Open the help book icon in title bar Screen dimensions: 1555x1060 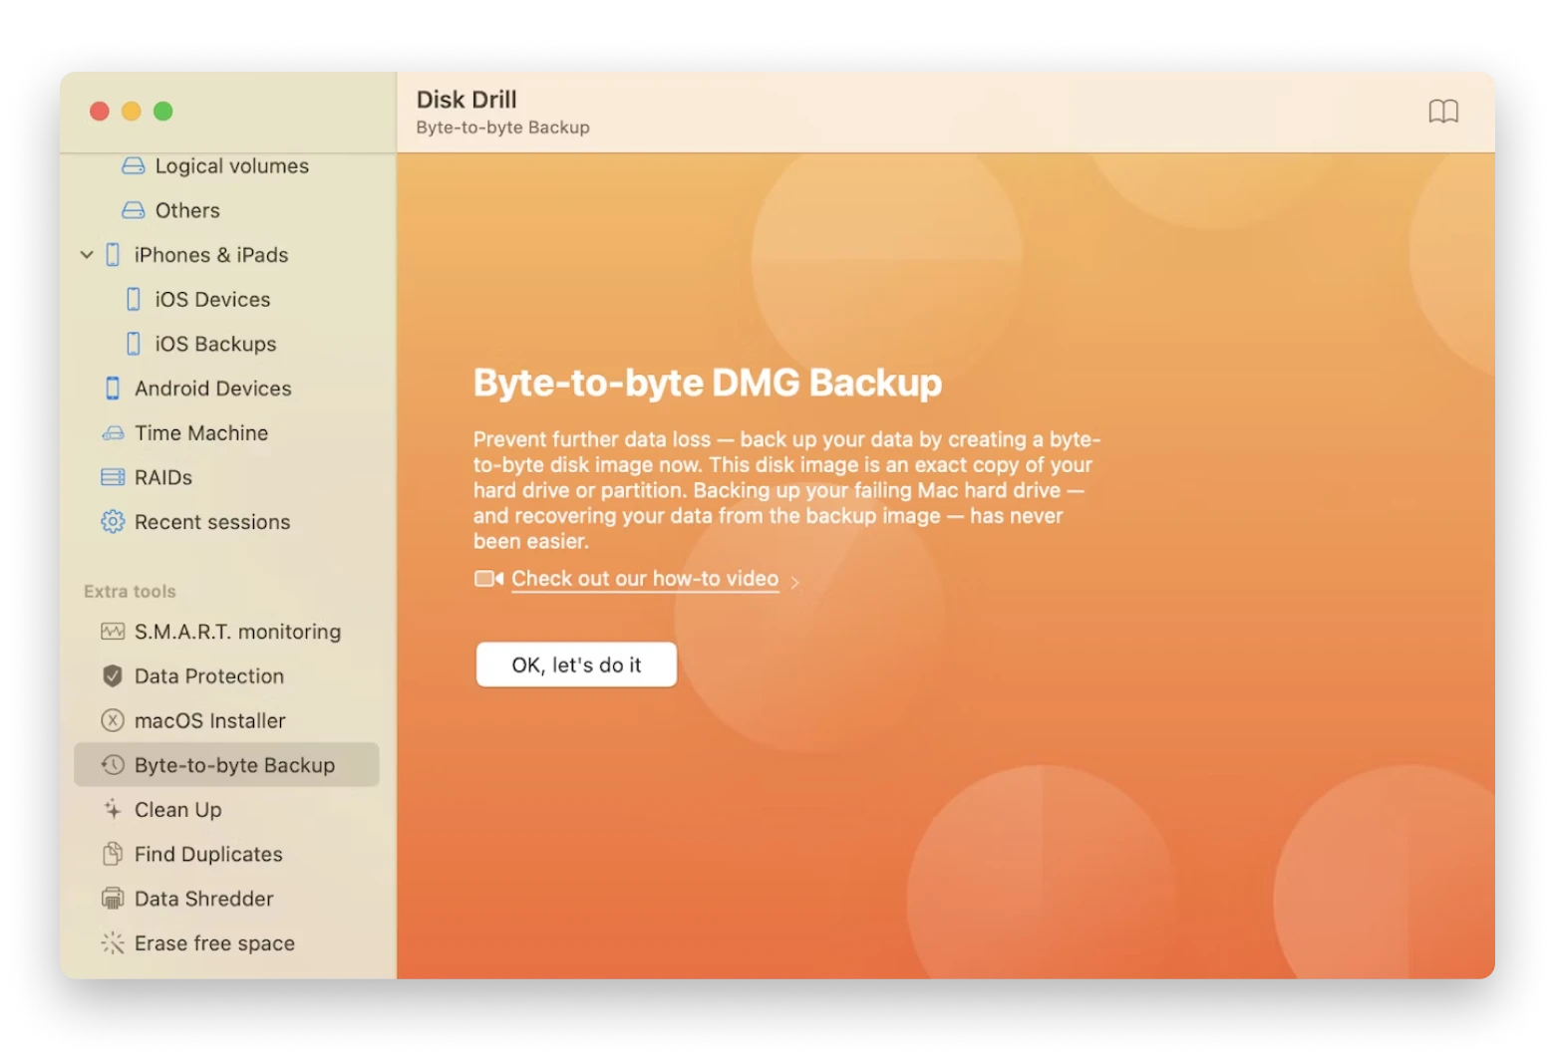pyautogui.click(x=1442, y=112)
